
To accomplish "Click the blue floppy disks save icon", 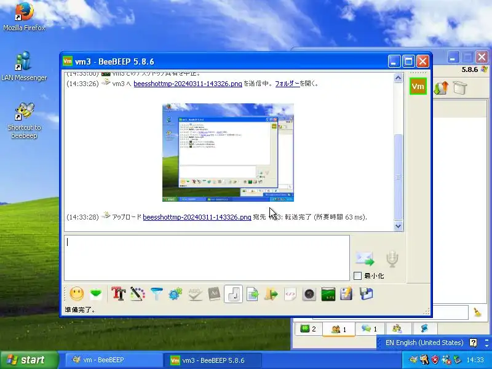I will (x=366, y=294).
